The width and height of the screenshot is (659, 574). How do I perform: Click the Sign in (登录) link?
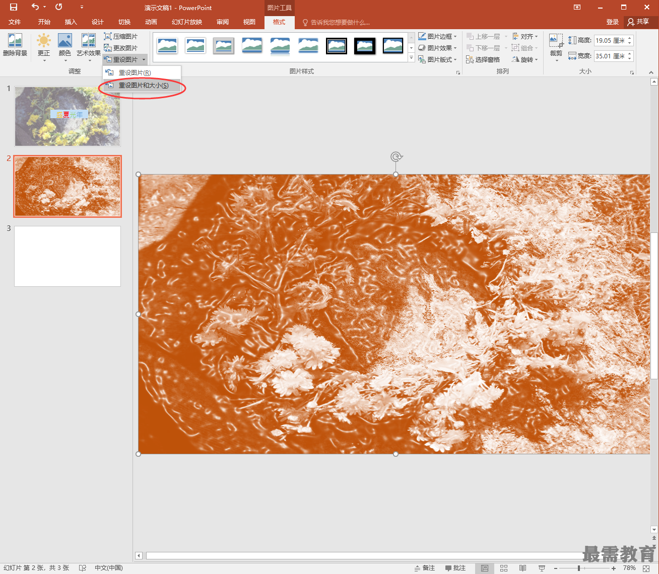pos(613,22)
